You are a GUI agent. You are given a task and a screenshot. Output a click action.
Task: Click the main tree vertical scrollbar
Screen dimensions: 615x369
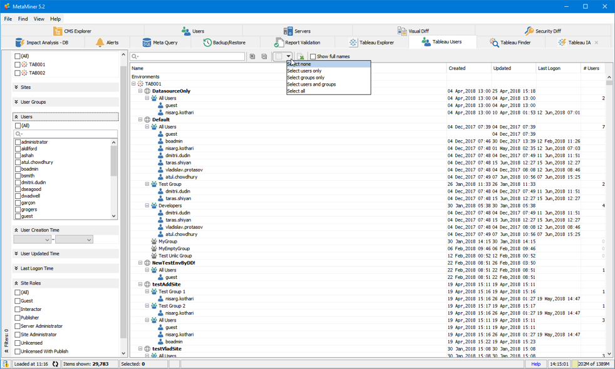tap(609, 215)
